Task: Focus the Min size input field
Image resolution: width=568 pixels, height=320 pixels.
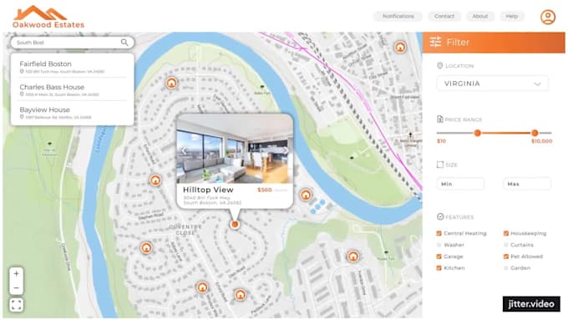Action: tap(460, 184)
